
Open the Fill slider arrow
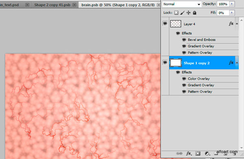tap(232, 13)
